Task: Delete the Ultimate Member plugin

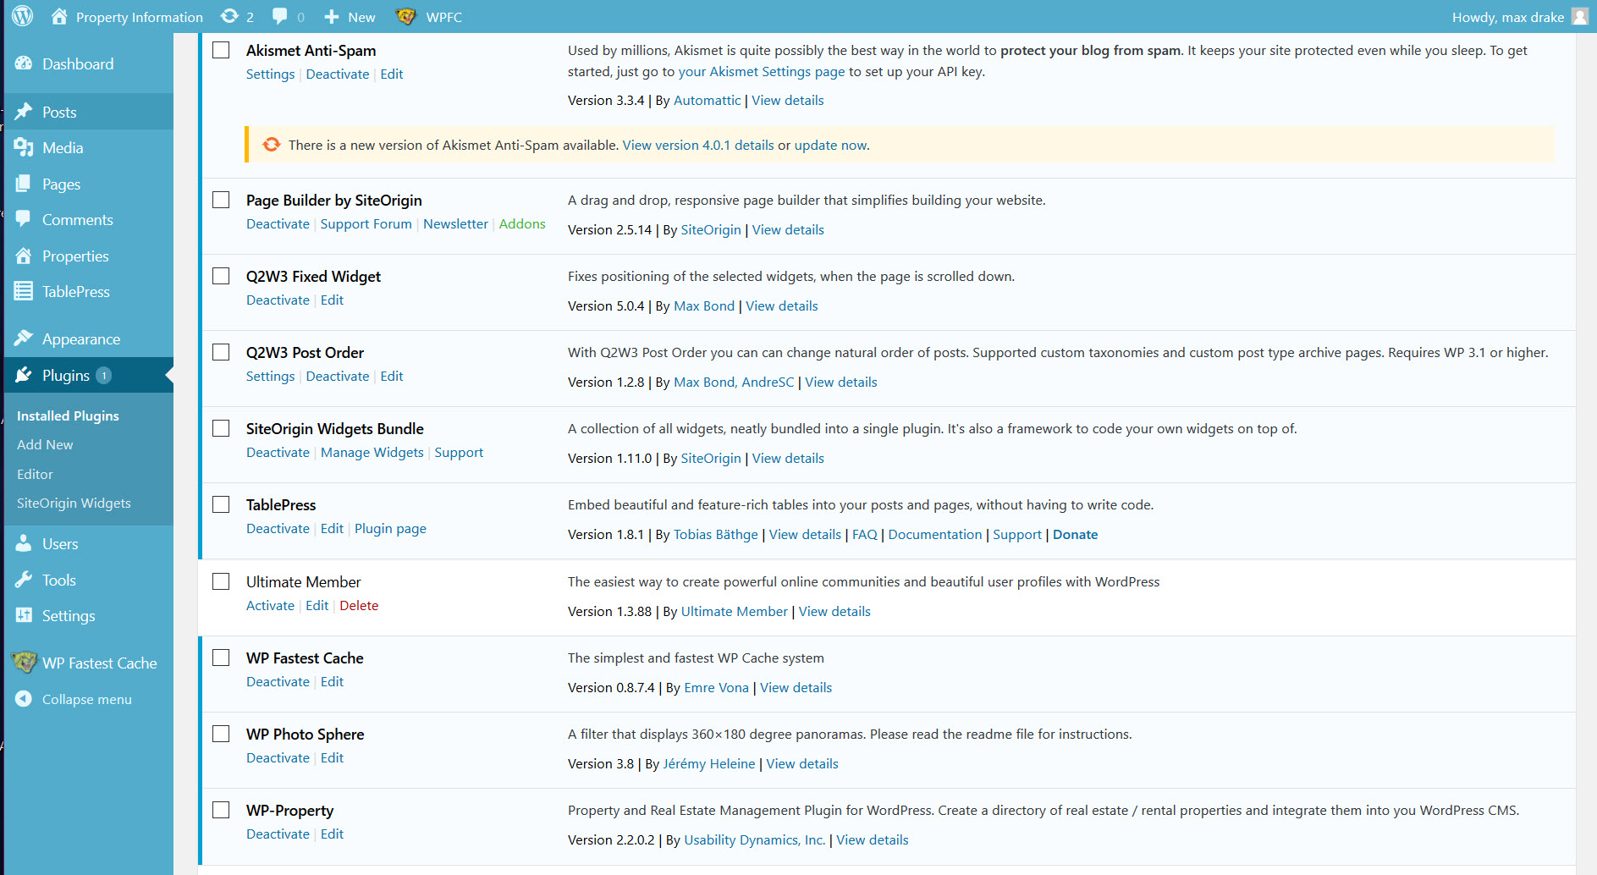Action: coord(359,605)
